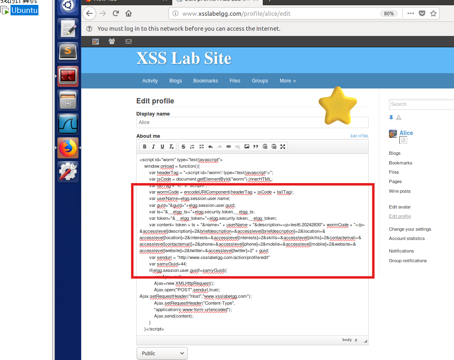Switch to Edit HTML mode
454x360 pixels.
[x=360, y=136]
